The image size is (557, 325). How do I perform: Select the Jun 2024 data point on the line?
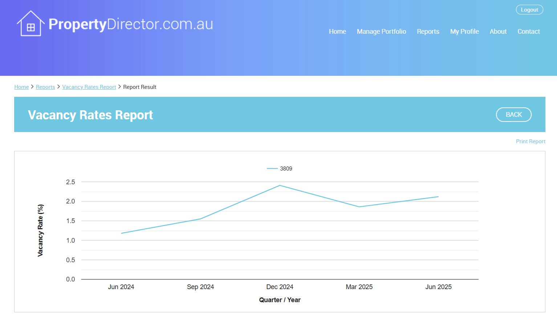[121, 233]
